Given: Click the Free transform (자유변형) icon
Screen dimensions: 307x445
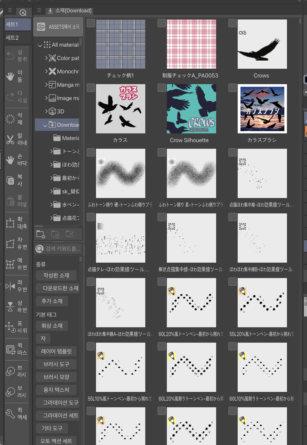Looking at the screenshot, I should click(x=10, y=243).
